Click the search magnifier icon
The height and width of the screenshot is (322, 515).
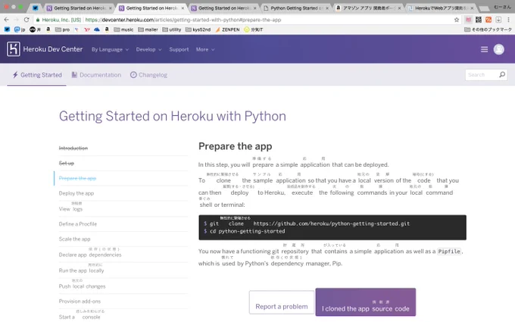point(502,75)
